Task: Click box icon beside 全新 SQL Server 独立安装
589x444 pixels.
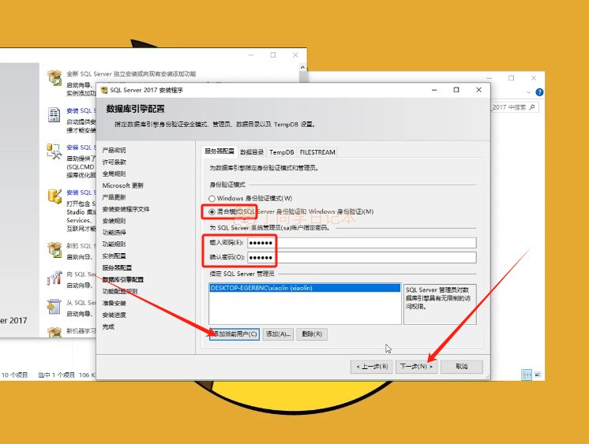Action: [x=54, y=77]
